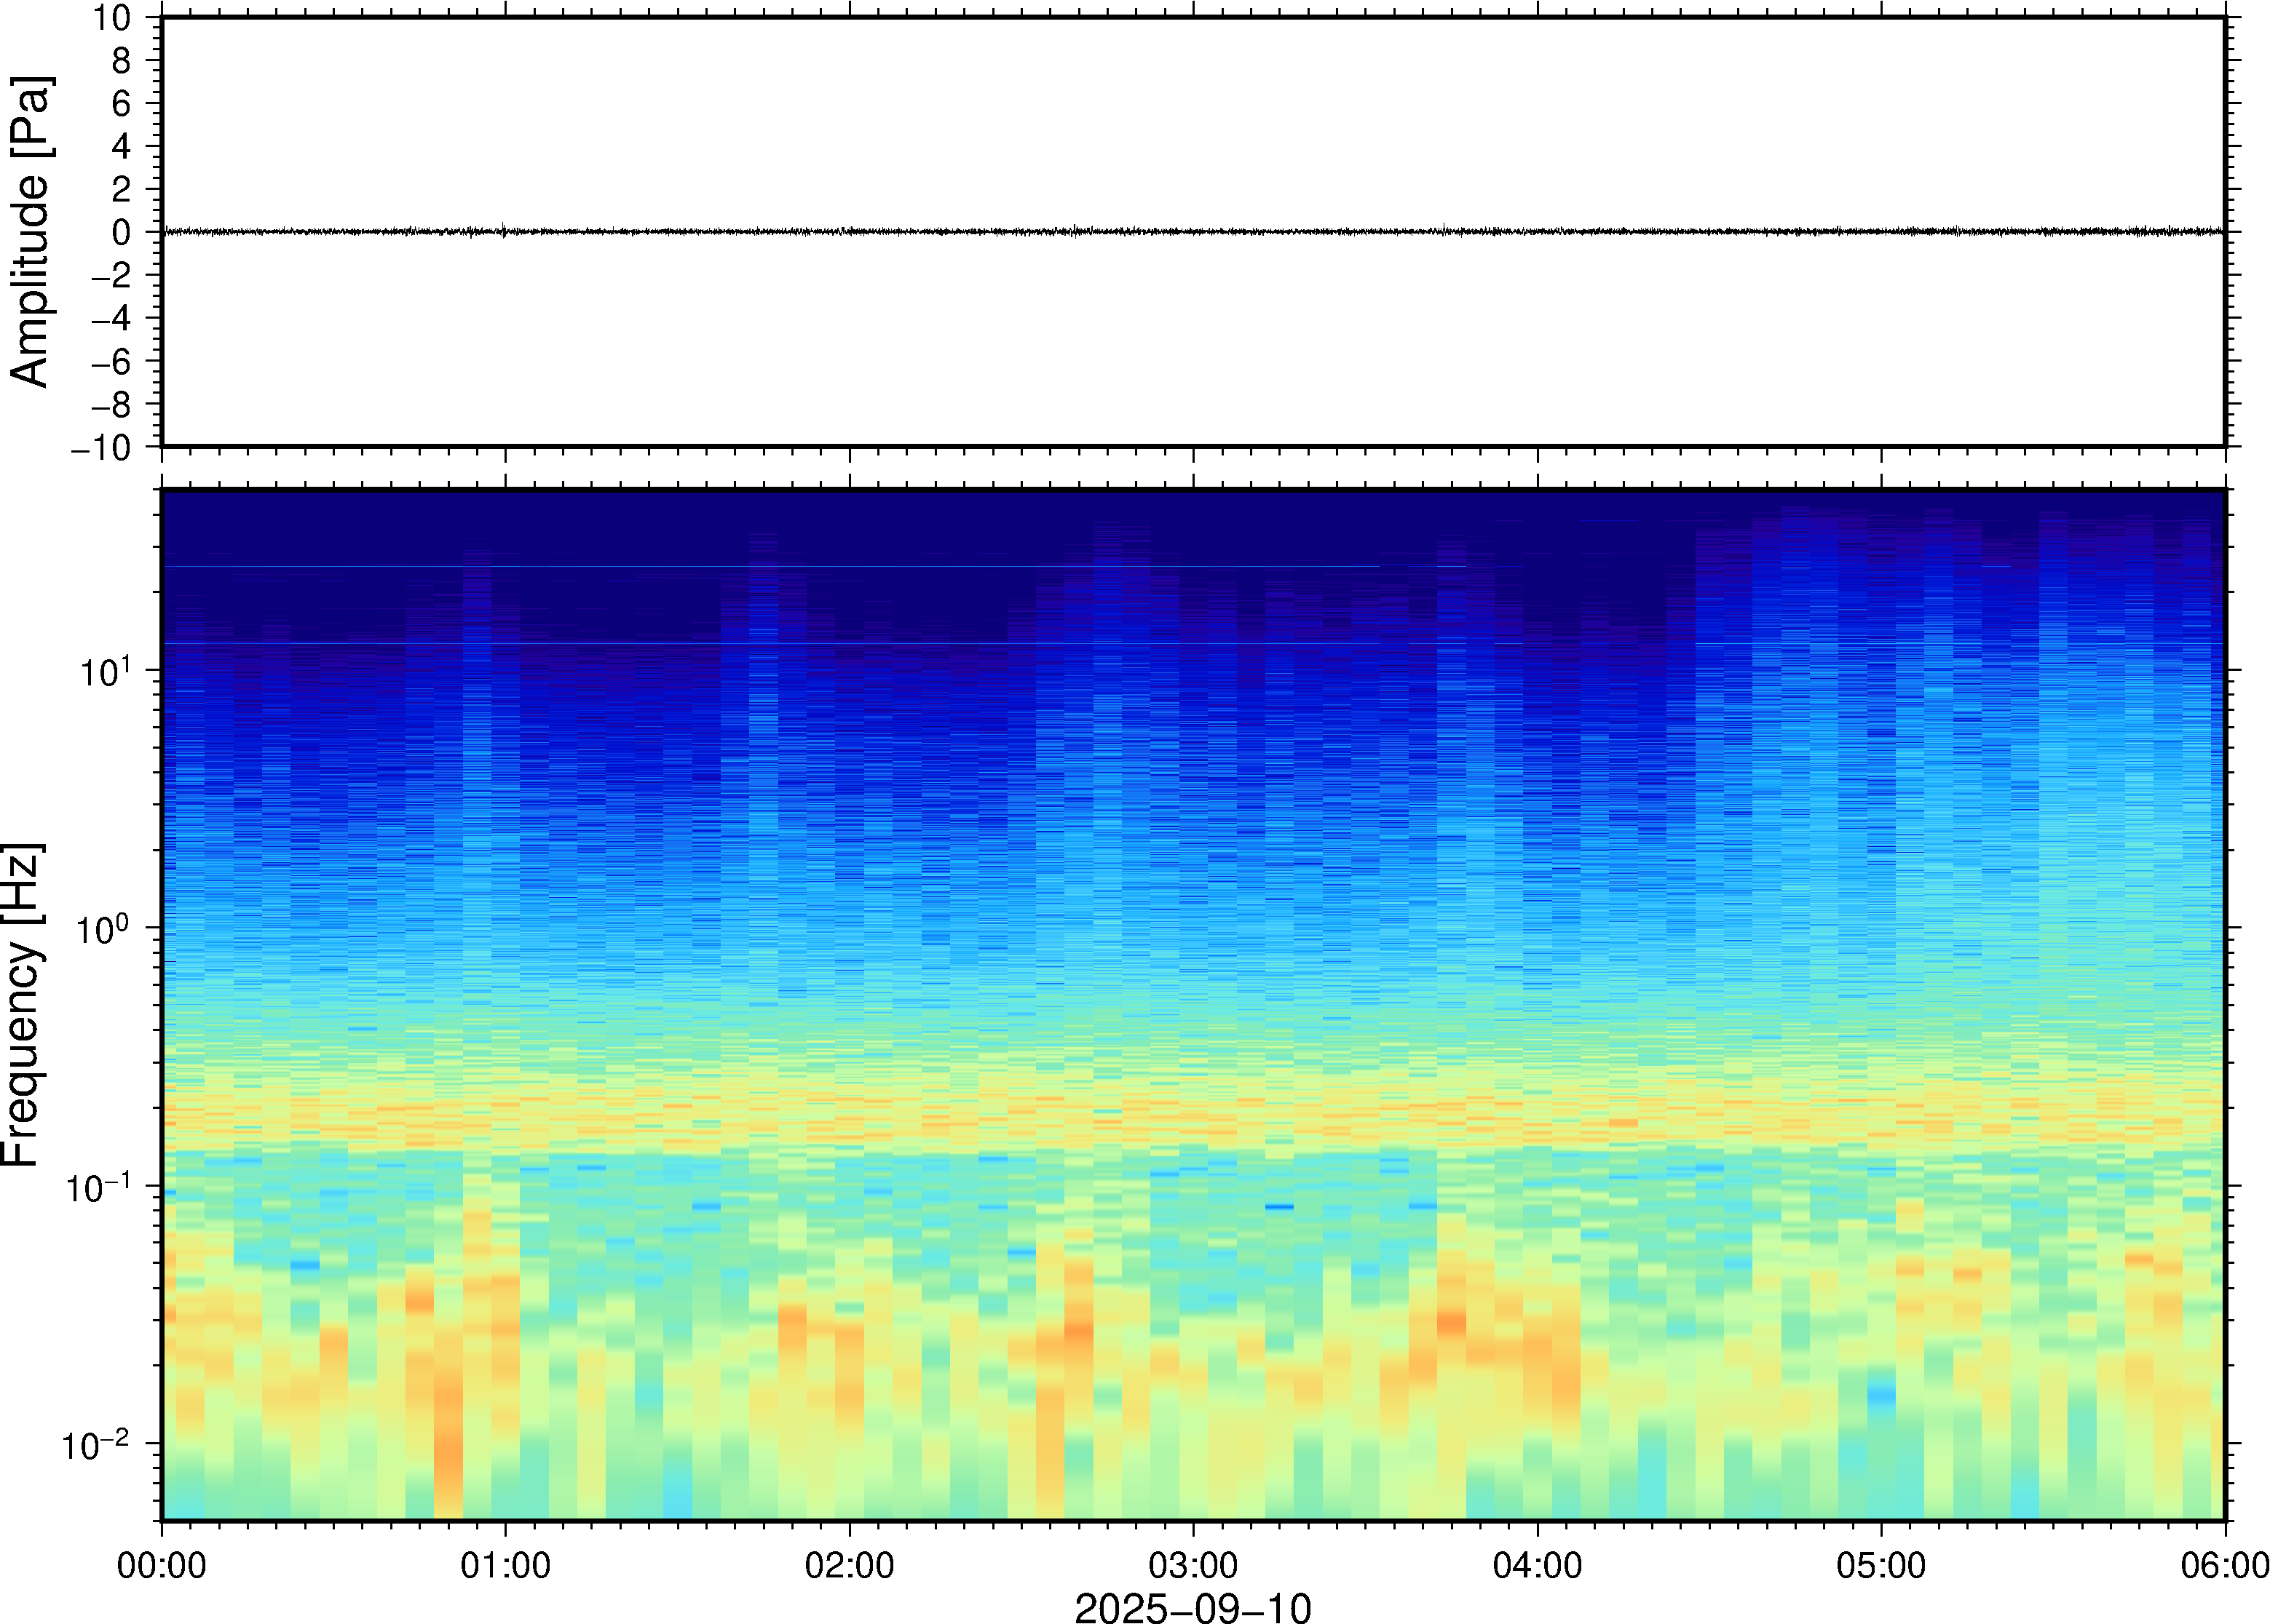
Task: Click the amplitude tick label 0
Action: (x=121, y=232)
